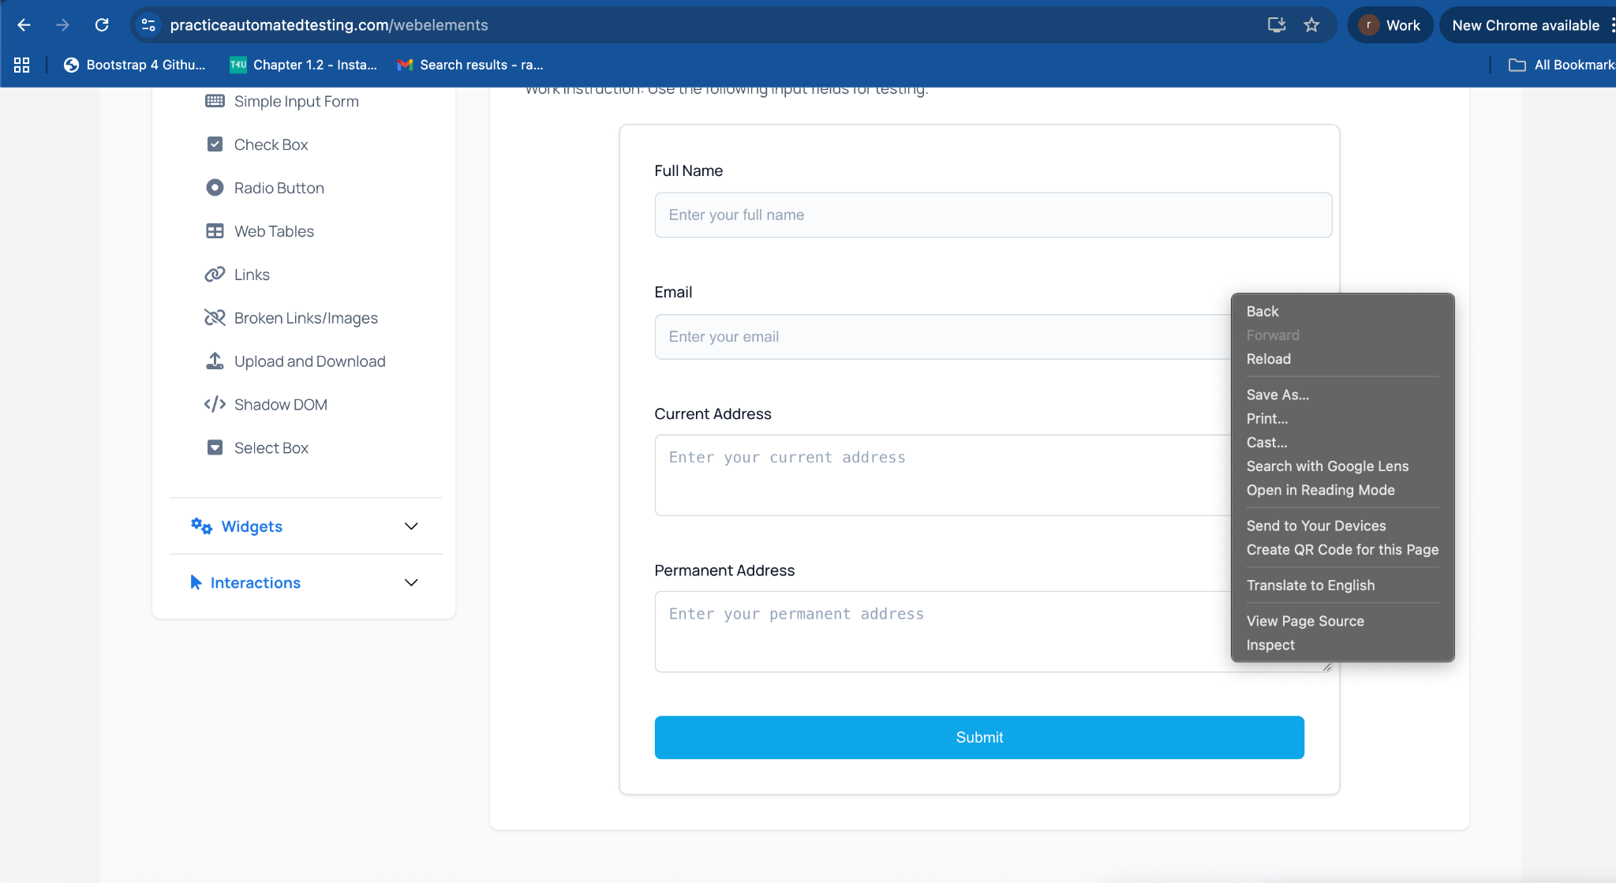
Task: Click into the Current Address textarea
Action: [943, 475]
